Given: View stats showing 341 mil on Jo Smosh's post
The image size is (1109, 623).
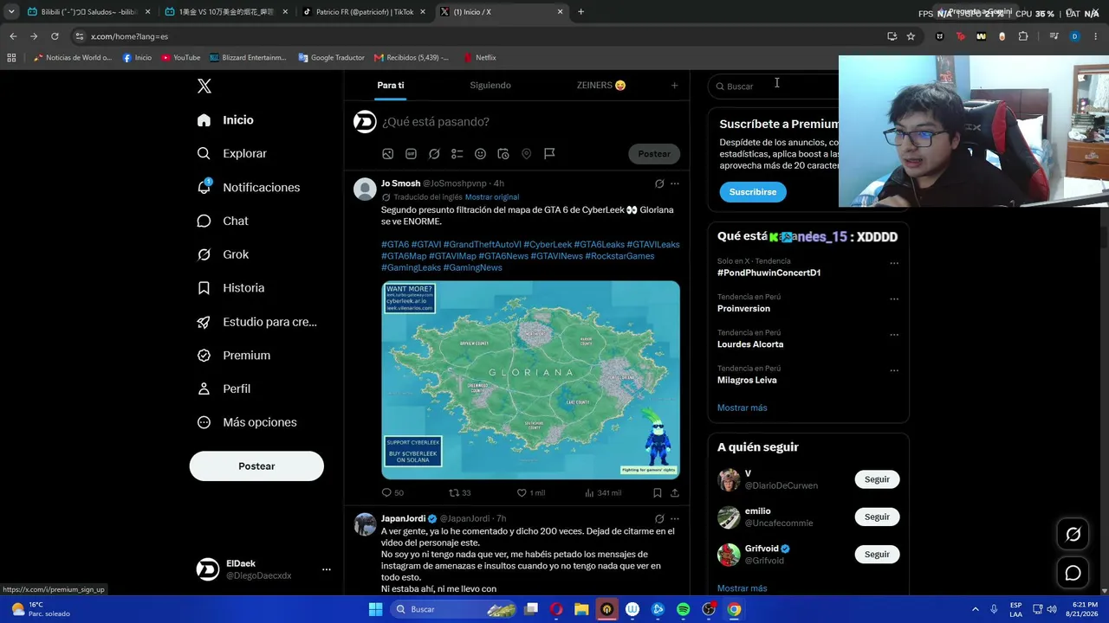Looking at the screenshot, I should pyautogui.click(x=603, y=493).
